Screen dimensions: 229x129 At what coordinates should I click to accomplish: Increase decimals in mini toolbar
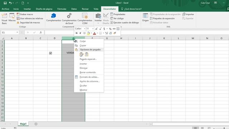coord(107,33)
